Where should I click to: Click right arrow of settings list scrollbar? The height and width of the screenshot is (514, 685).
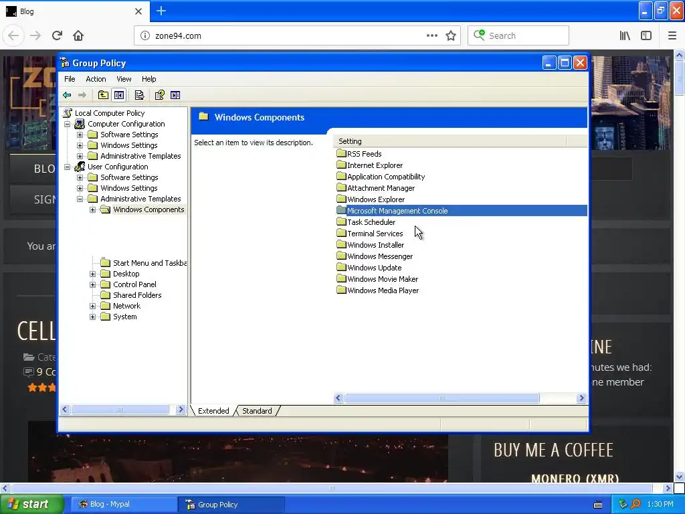pos(581,398)
